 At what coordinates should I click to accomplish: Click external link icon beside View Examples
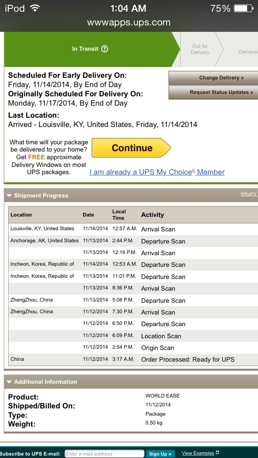(x=217, y=453)
